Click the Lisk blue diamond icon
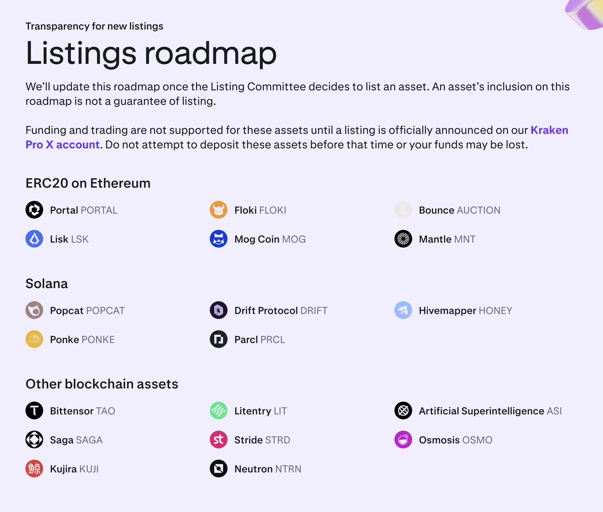This screenshot has height=512, width=603. click(34, 239)
